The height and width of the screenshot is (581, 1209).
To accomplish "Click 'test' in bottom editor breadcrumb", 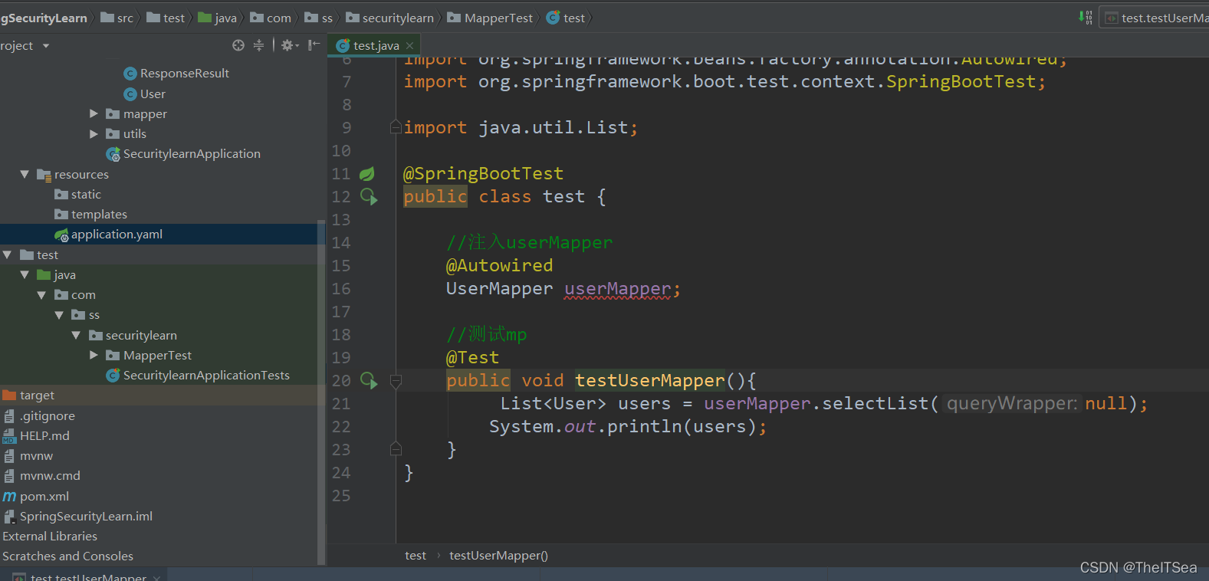I will coord(416,556).
